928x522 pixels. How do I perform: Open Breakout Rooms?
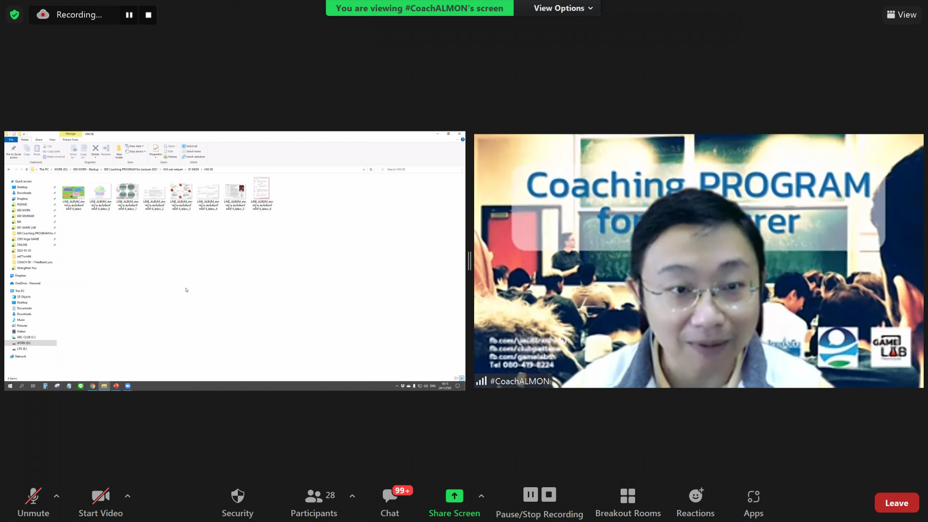click(628, 503)
